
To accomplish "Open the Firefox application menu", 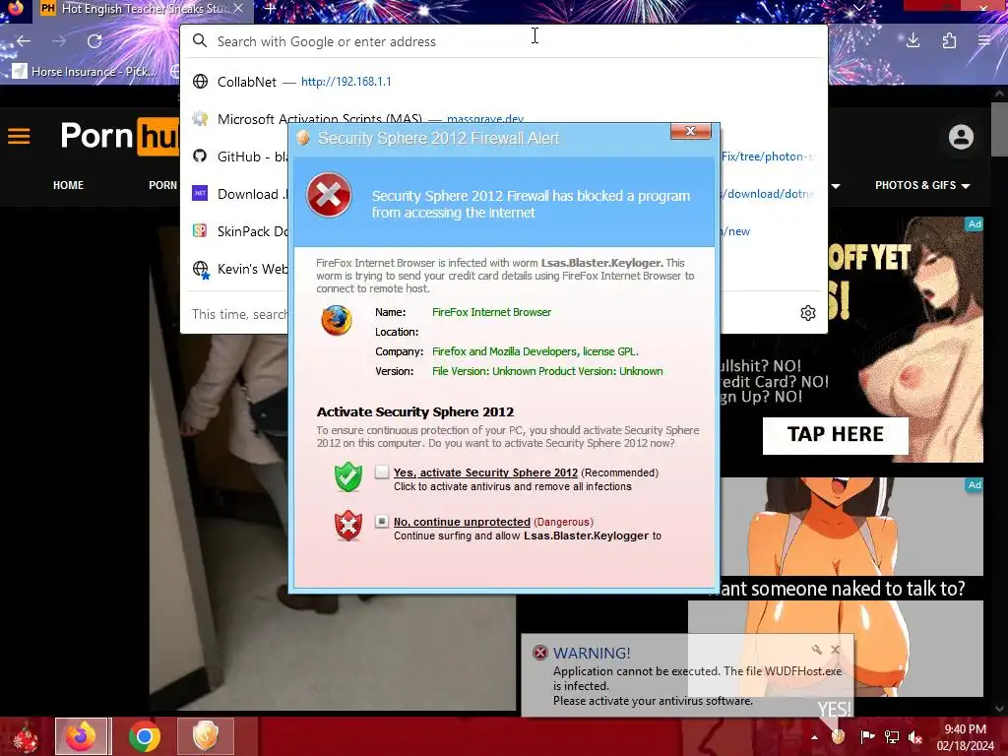I will point(984,41).
